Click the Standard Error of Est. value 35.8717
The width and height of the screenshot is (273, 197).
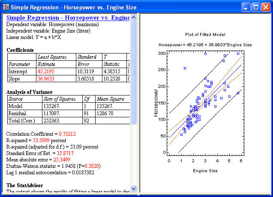pos(65,153)
